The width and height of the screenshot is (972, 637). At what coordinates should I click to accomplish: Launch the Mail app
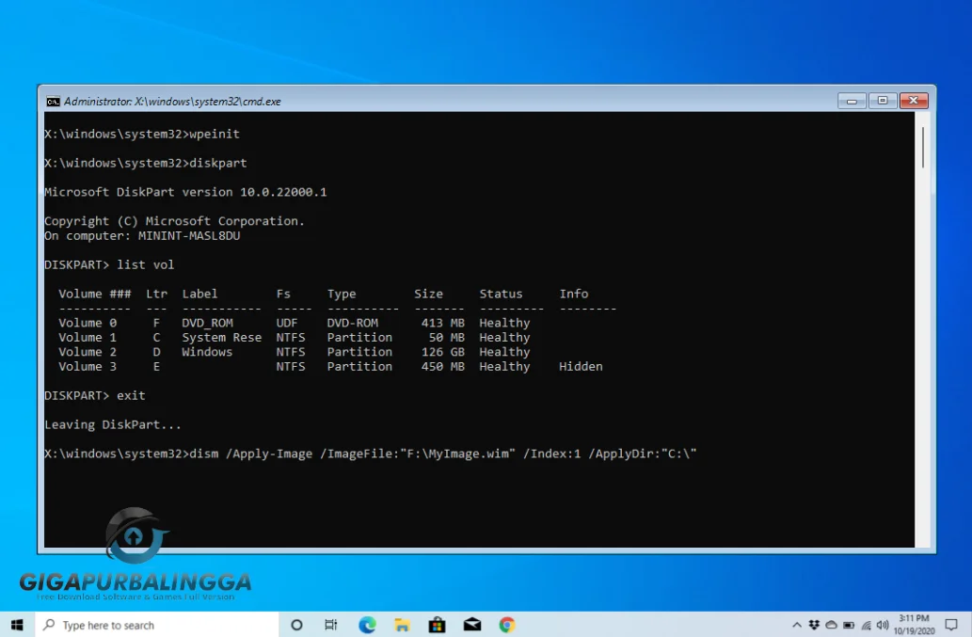click(471, 624)
